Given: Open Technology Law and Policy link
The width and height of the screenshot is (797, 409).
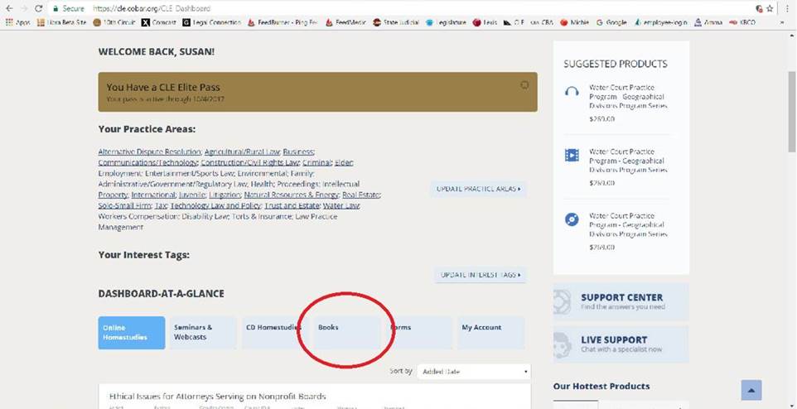Looking at the screenshot, I should (216, 206).
